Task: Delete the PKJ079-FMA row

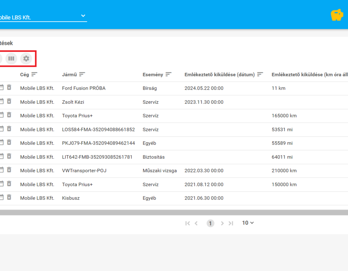Action: click(x=9, y=142)
